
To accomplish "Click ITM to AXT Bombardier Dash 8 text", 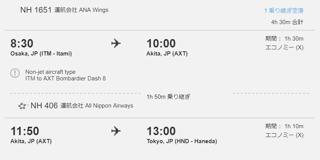I will (x=66, y=78).
